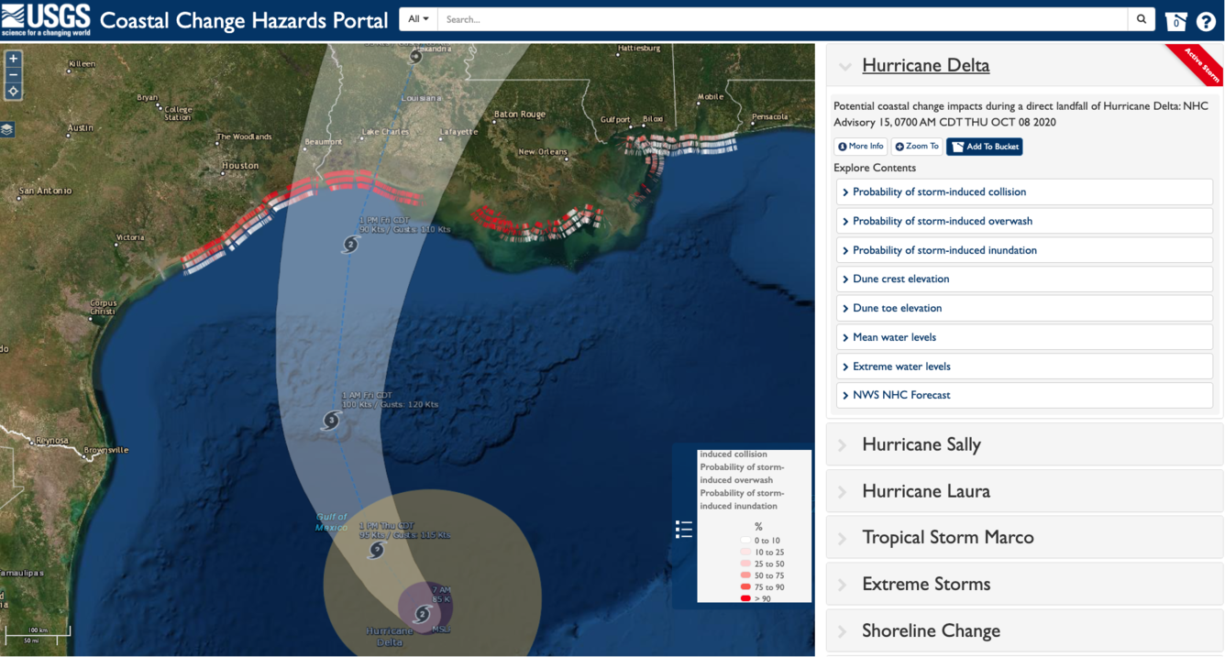Click the Zoom To button
Screen dimensions: 1225x657
click(917, 147)
